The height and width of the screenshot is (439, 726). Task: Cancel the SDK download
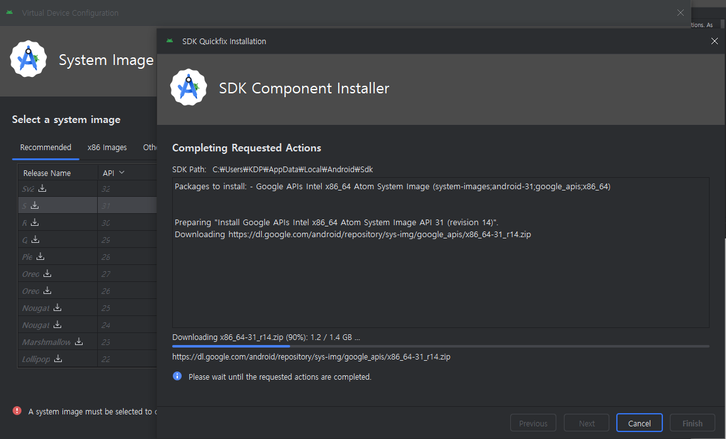click(x=639, y=423)
